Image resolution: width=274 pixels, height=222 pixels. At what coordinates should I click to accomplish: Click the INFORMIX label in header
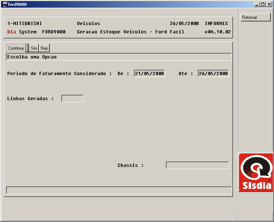(216, 24)
